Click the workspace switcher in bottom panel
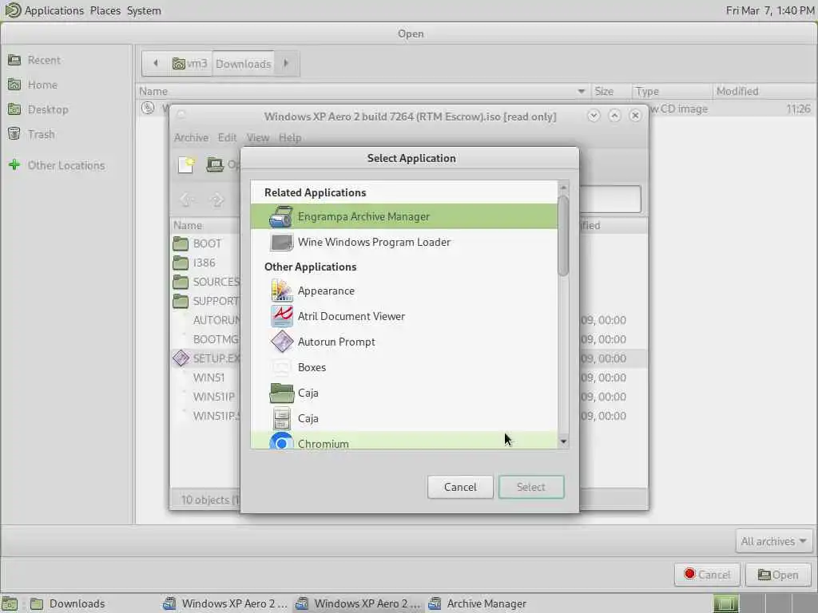 [764, 603]
